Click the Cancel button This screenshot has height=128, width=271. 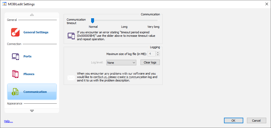click(x=256, y=121)
